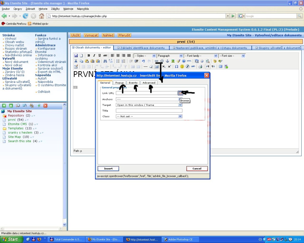Click the insert smiley emoticon icon
Screen dimensions: 304x243
pos(182,66)
